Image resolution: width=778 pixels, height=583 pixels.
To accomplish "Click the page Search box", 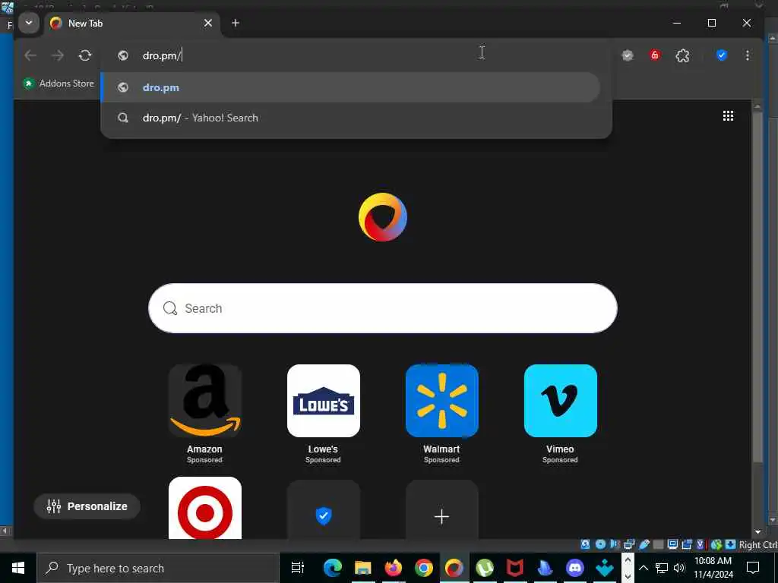I will [383, 308].
